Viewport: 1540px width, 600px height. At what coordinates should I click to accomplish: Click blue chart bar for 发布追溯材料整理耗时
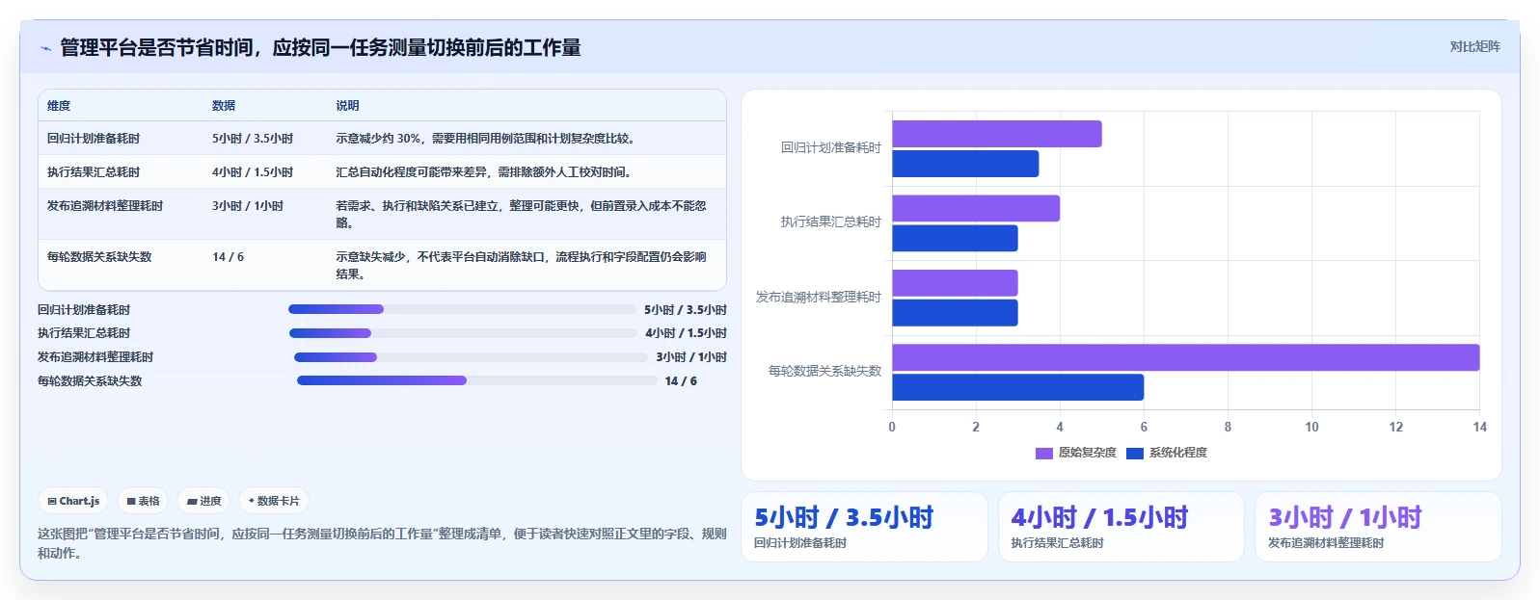[x=955, y=313]
